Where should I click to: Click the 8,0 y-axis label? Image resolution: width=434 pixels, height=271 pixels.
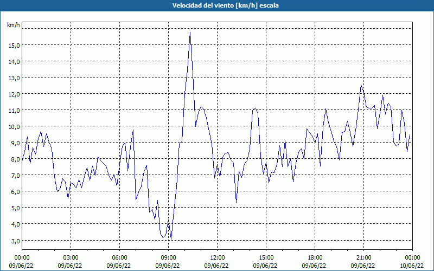coord(15,159)
